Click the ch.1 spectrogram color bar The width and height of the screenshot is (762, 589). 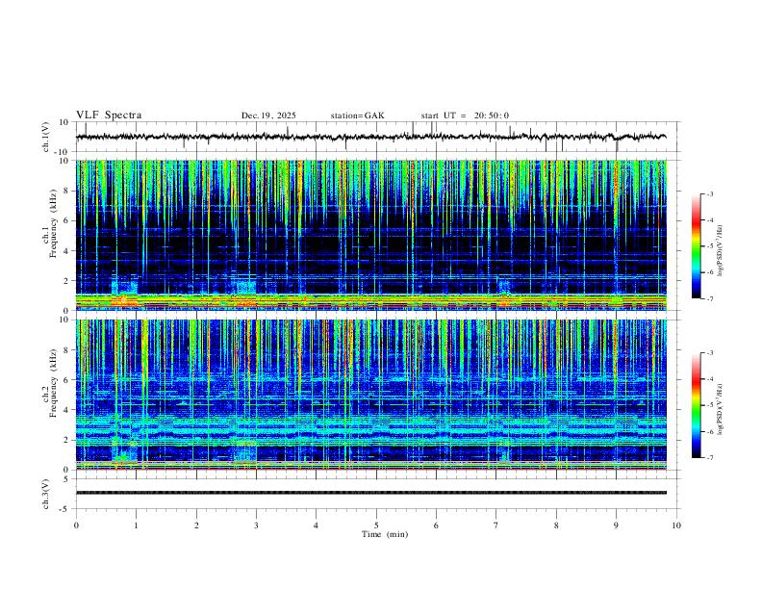(696, 246)
